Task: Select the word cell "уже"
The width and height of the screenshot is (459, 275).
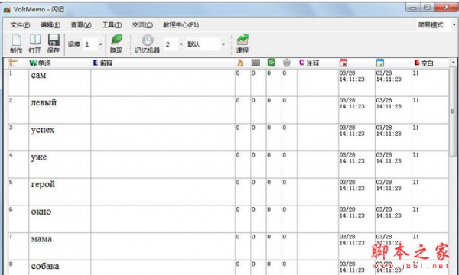Action: tap(60, 164)
